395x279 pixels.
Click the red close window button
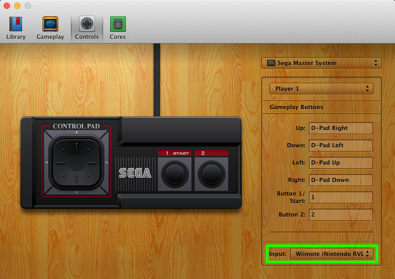click(x=7, y=6)
